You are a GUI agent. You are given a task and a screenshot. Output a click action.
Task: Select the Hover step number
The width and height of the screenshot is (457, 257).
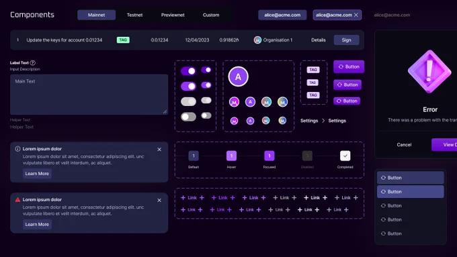pyautogui.click(x=231, y=156)
